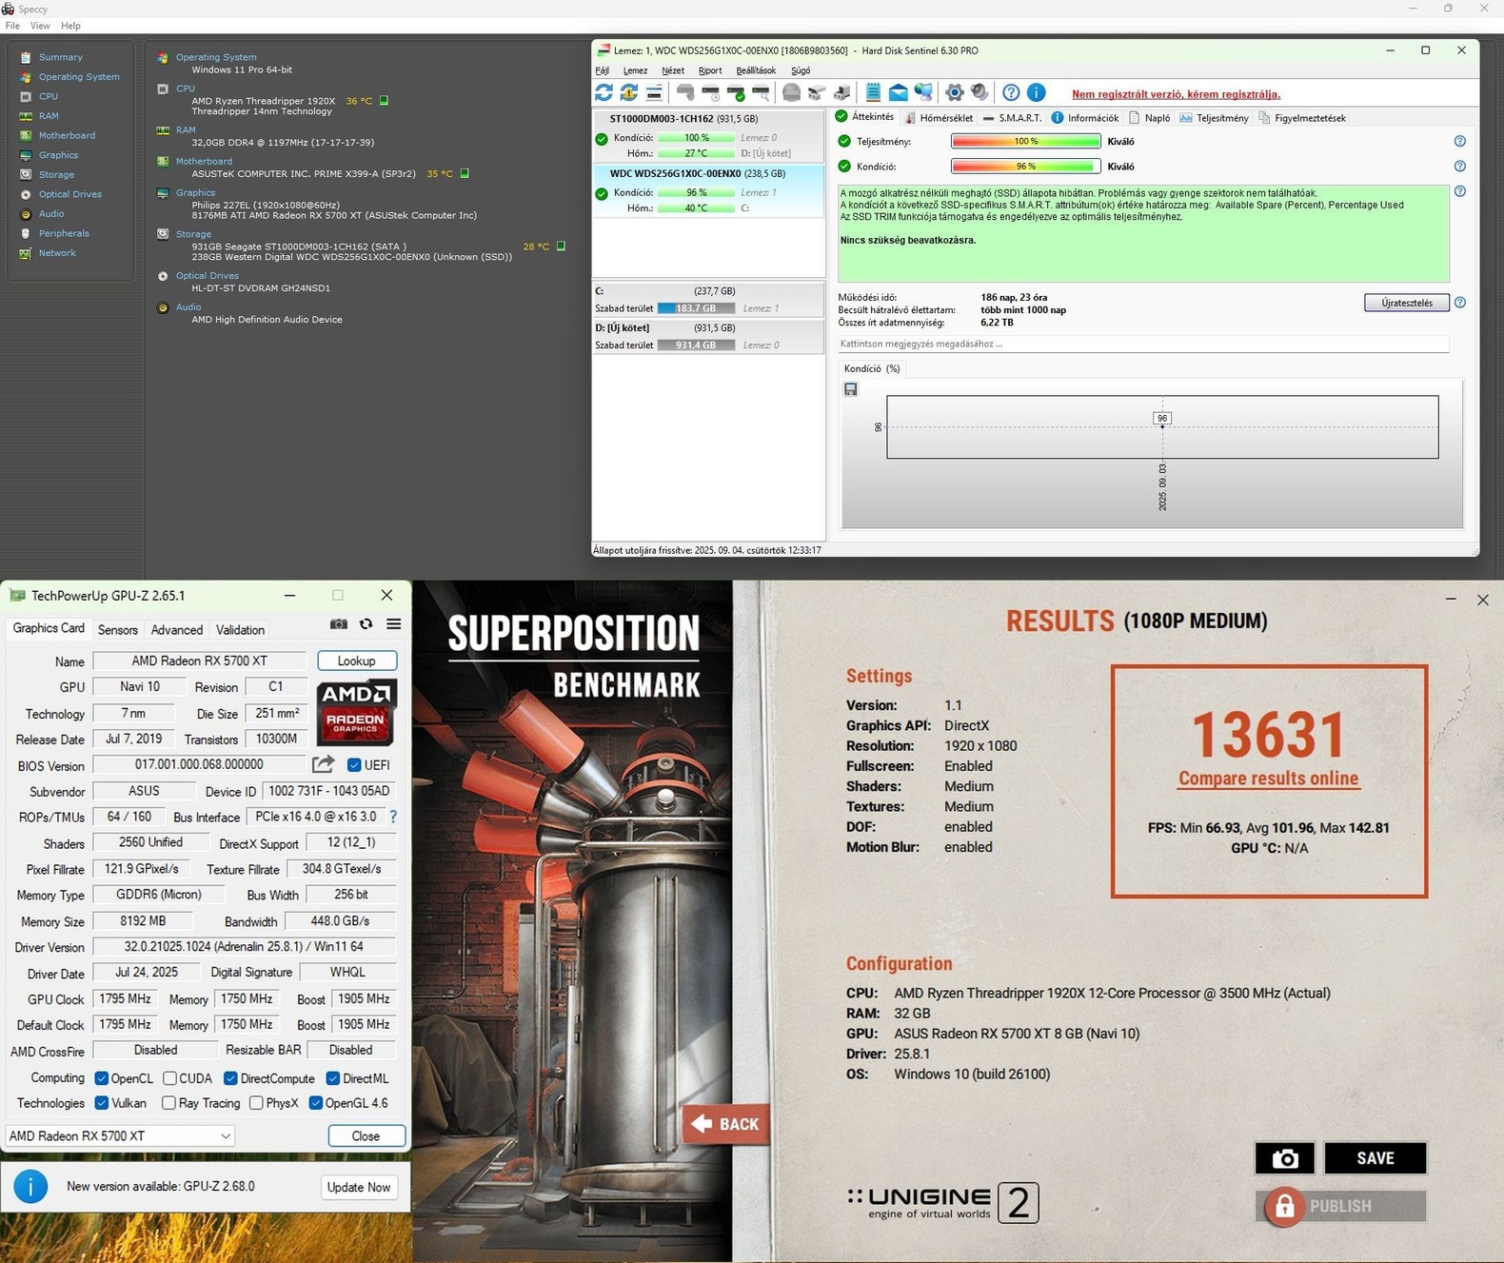
Task: Click the question mark help icon in toolbar
Action: (1012, 92)
